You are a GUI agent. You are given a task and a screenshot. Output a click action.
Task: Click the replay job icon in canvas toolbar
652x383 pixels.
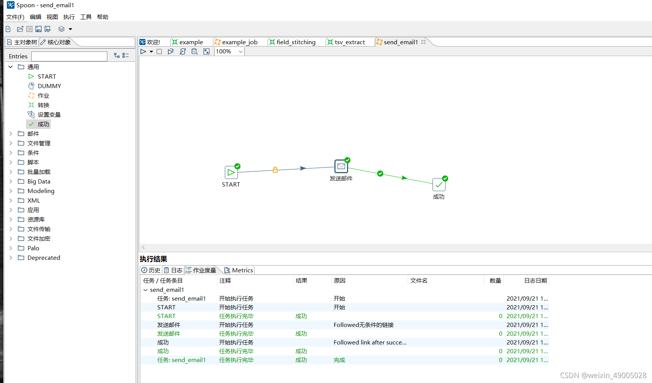coord(171,51)
